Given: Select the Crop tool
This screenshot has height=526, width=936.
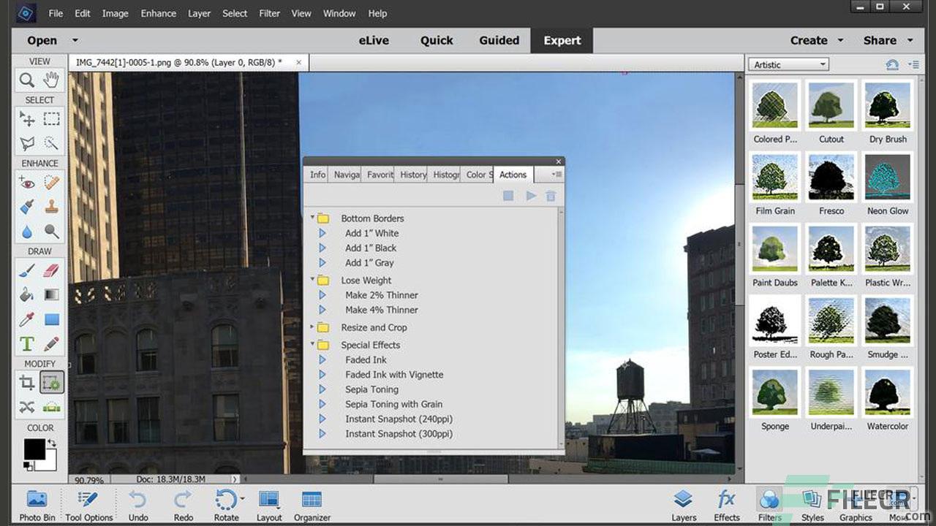Looking at the screenshot, I should [27, 381].
